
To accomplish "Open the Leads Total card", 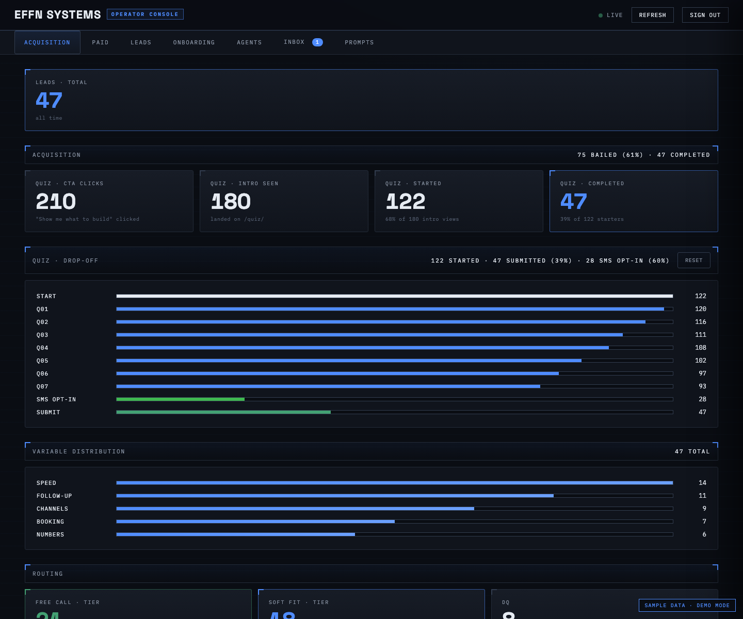I will pyautogui.click(x=372, y=100).
